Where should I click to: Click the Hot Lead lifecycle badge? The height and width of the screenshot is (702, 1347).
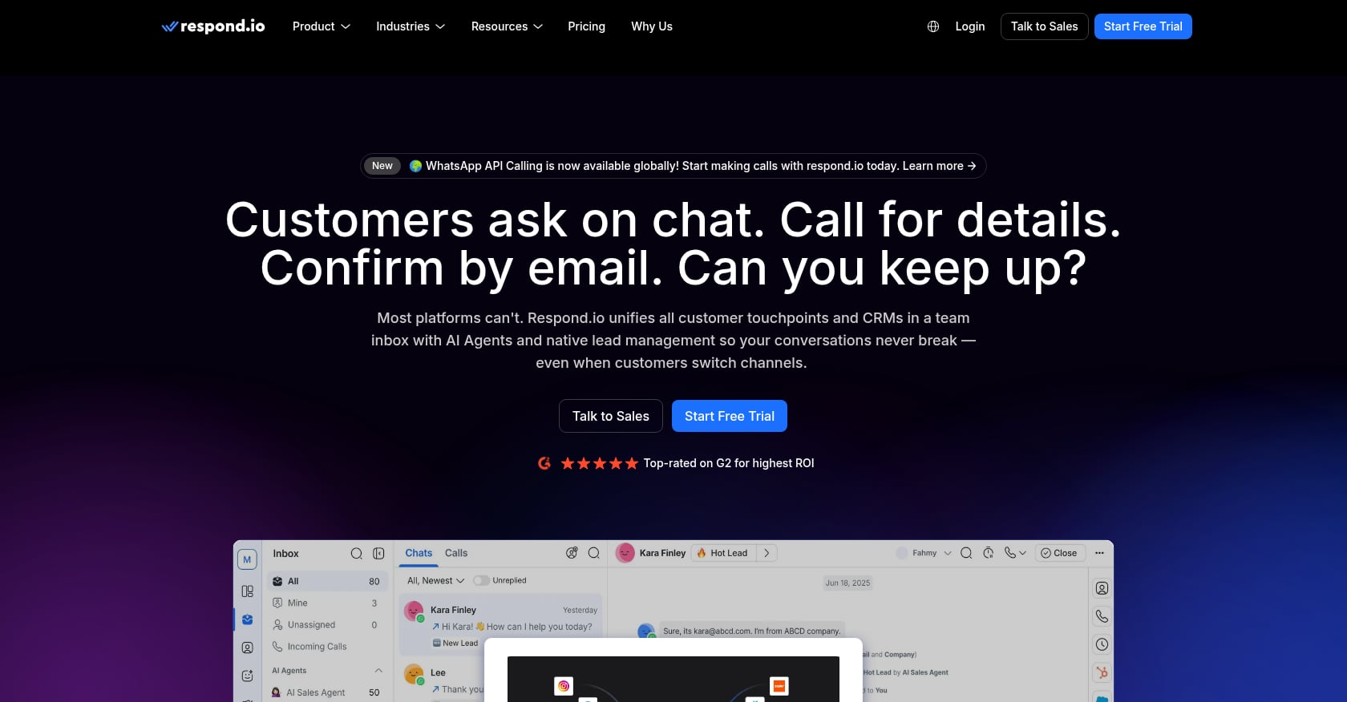(723, 553)
